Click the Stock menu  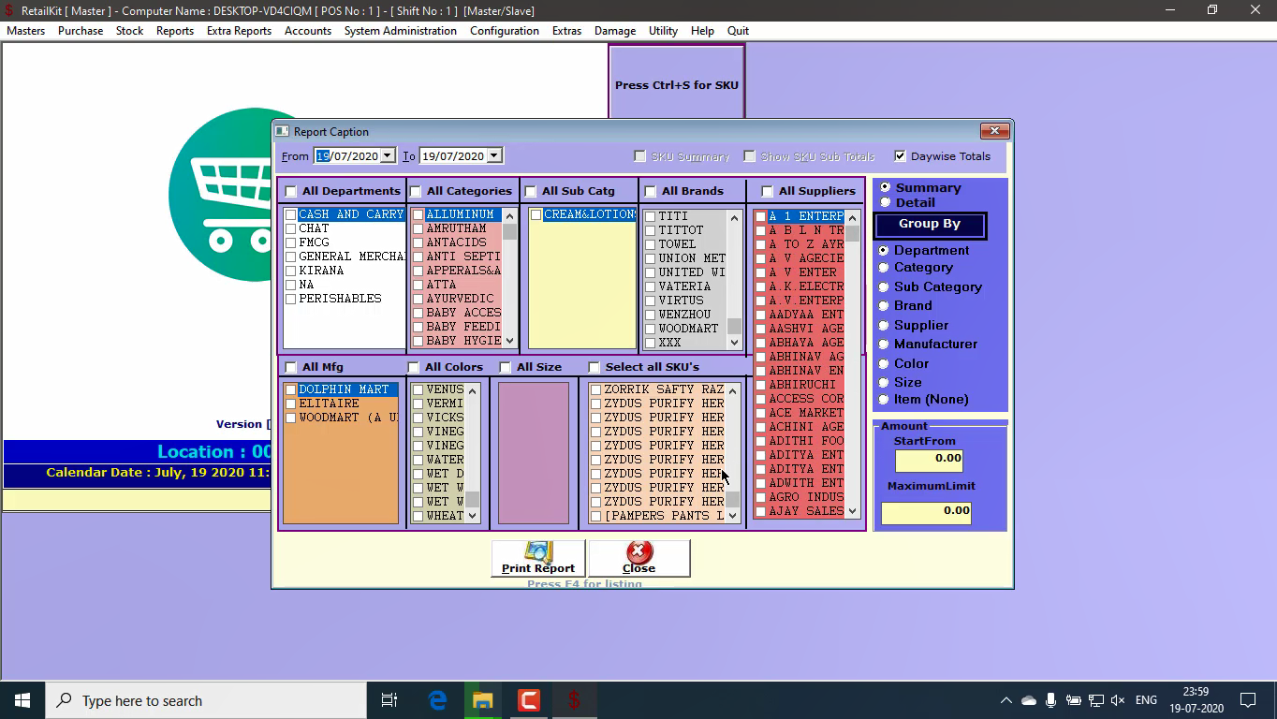(130, 31)
